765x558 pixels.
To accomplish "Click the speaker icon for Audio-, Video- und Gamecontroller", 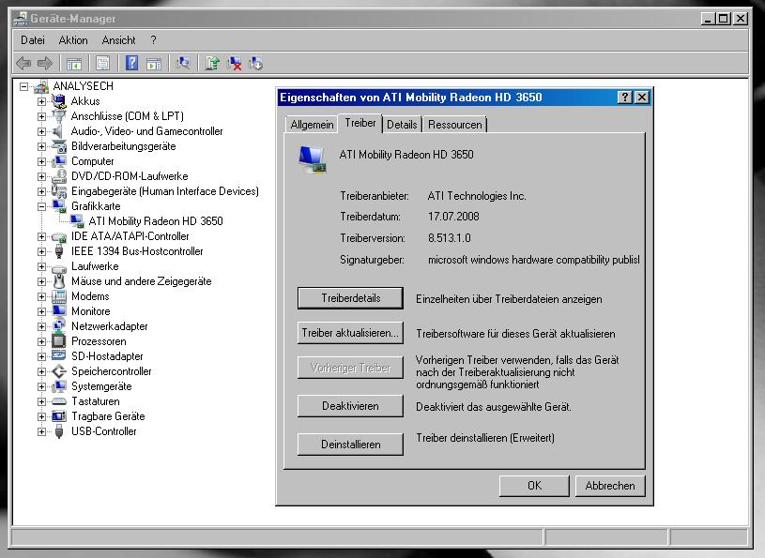I will pyautogui.click(x=58, y=131).
